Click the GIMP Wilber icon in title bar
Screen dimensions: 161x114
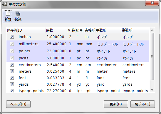(4, 4)
